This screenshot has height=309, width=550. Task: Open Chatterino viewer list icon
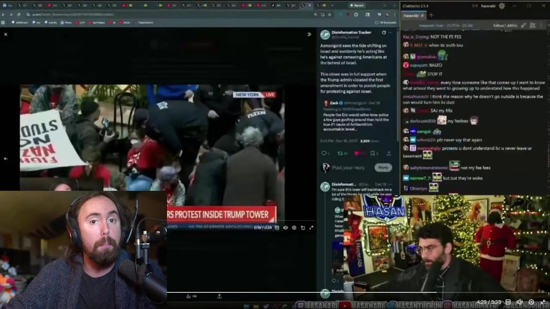[x=532, y=25]
